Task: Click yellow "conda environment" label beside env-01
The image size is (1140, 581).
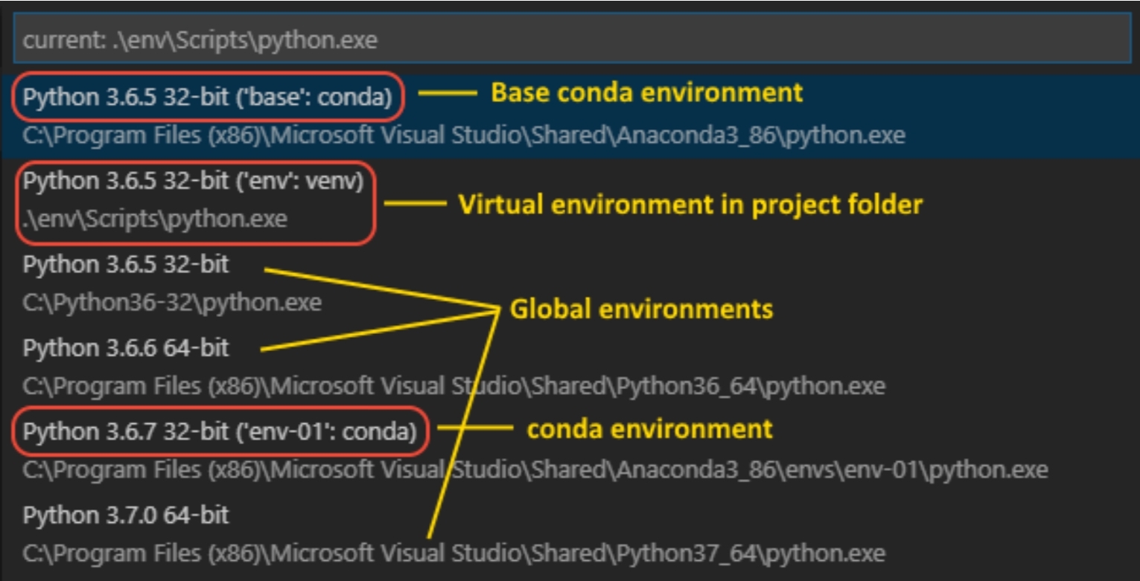Action: tap(649, 429)
